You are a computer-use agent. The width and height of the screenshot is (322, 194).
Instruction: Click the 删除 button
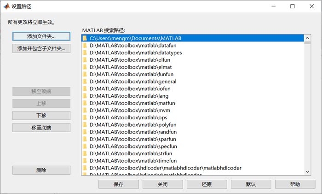41,170
